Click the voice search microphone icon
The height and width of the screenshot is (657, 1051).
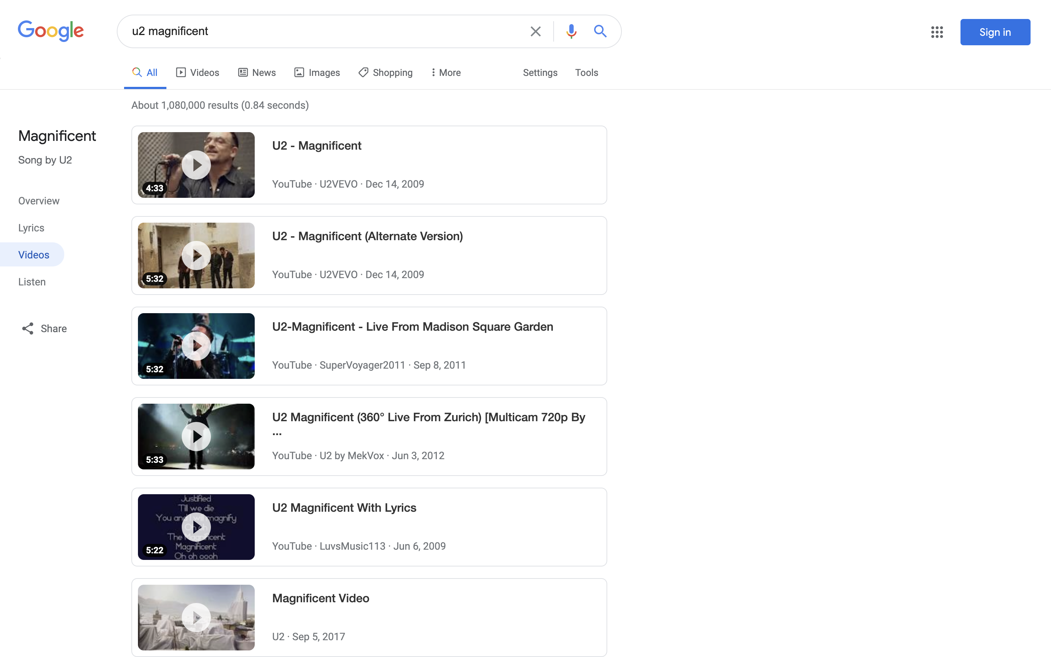pyautogui.click(x=571, y=31)
